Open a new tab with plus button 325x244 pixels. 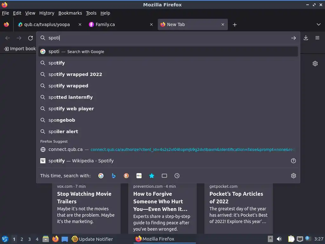235,25
